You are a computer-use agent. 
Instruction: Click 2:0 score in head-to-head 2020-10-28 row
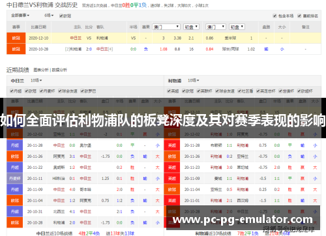coord(89,49)
